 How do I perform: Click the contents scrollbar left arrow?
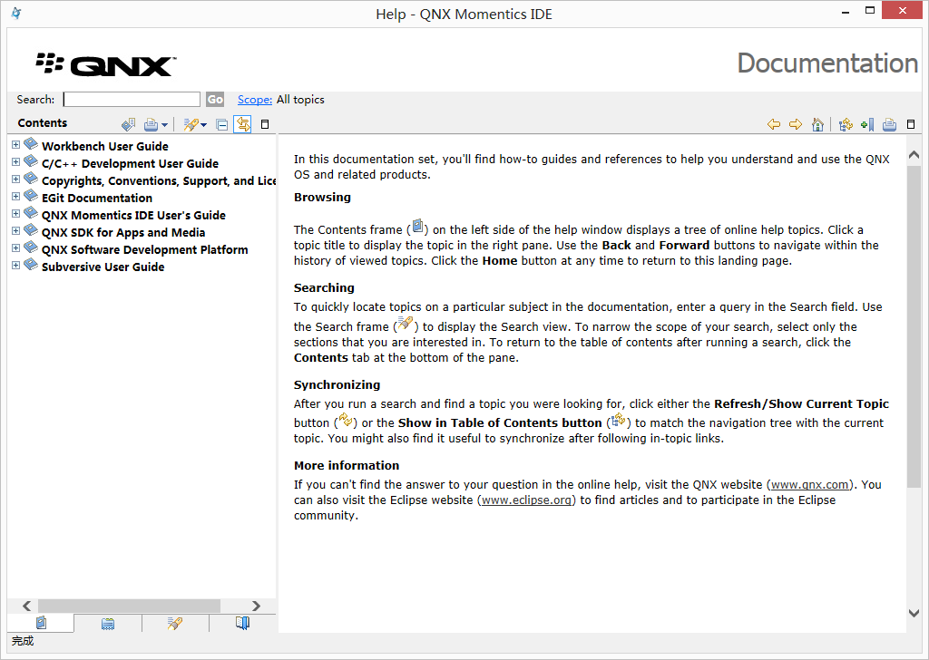pyautogui.click(x=26, y=606)
